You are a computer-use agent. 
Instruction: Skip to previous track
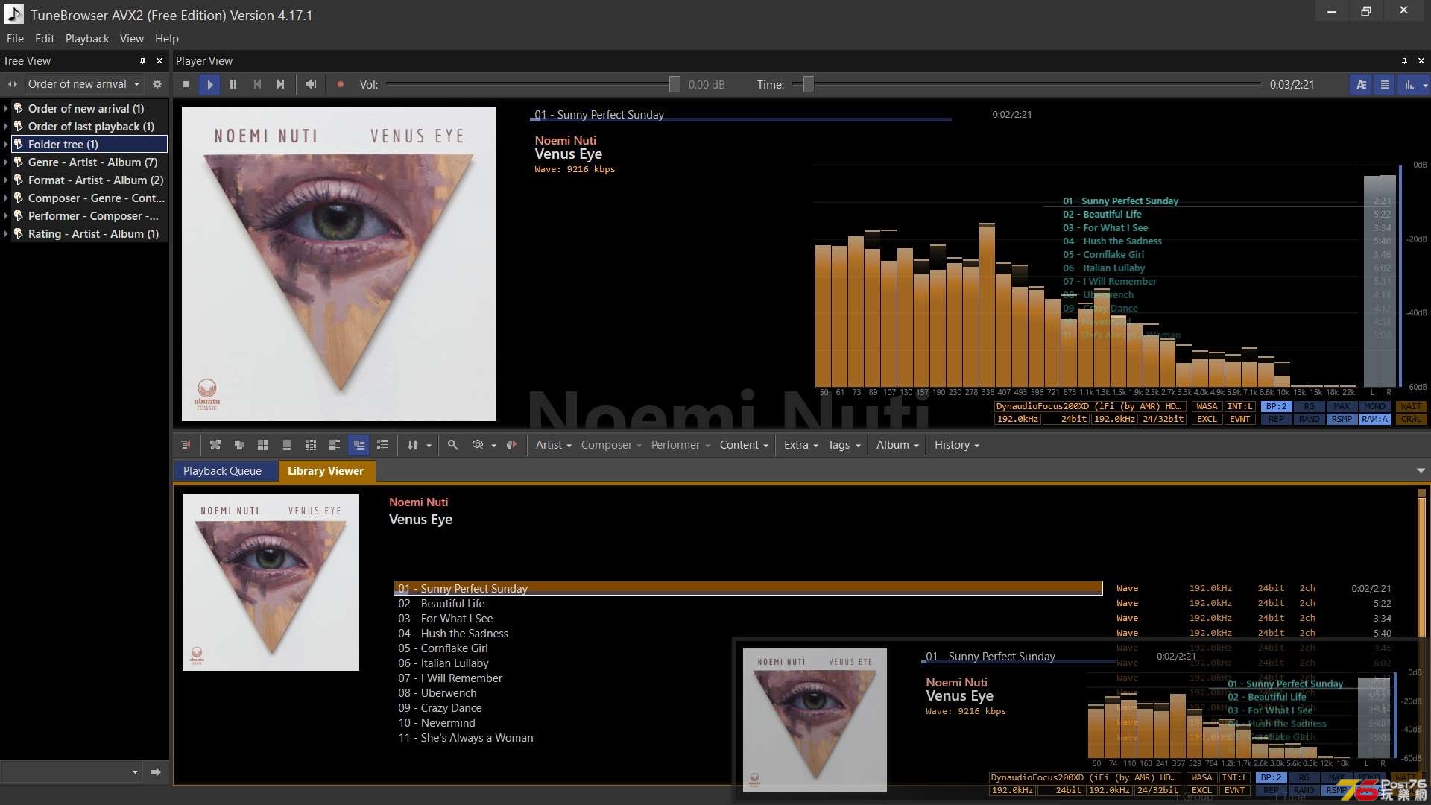pos(257,84)
